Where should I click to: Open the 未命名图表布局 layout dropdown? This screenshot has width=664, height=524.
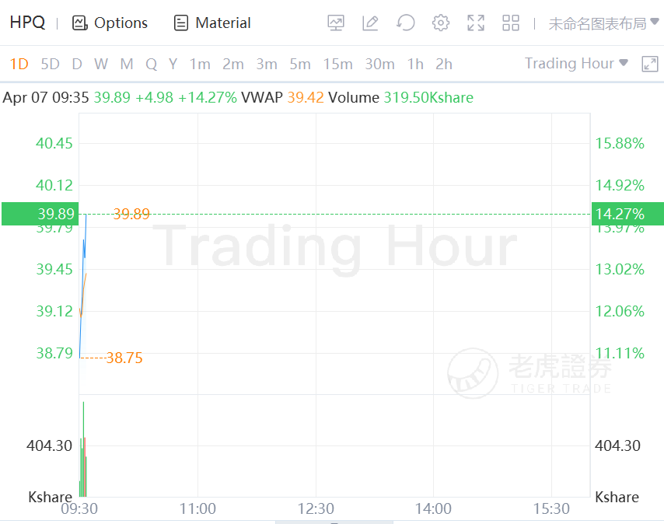(x=603, y=23)
